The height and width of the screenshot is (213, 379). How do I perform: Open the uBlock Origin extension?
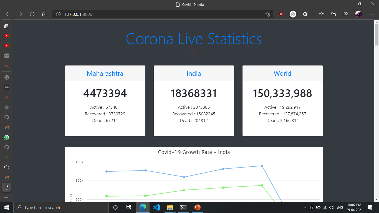281,14
